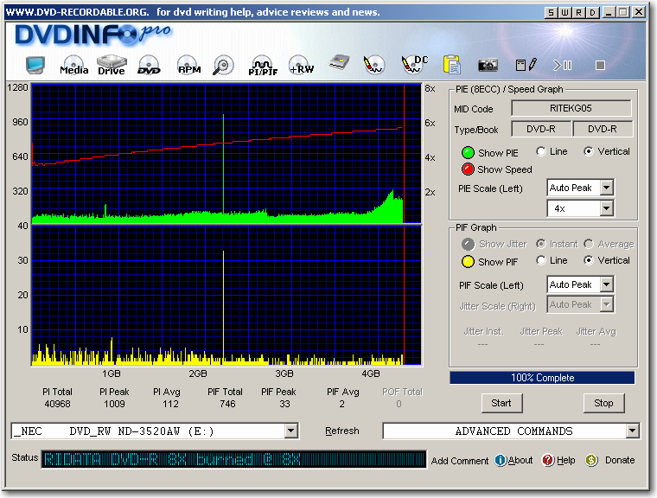The image size is (657, 498).
Task: Click the computer monitor toolbar icon
Action: pos(35,65)
